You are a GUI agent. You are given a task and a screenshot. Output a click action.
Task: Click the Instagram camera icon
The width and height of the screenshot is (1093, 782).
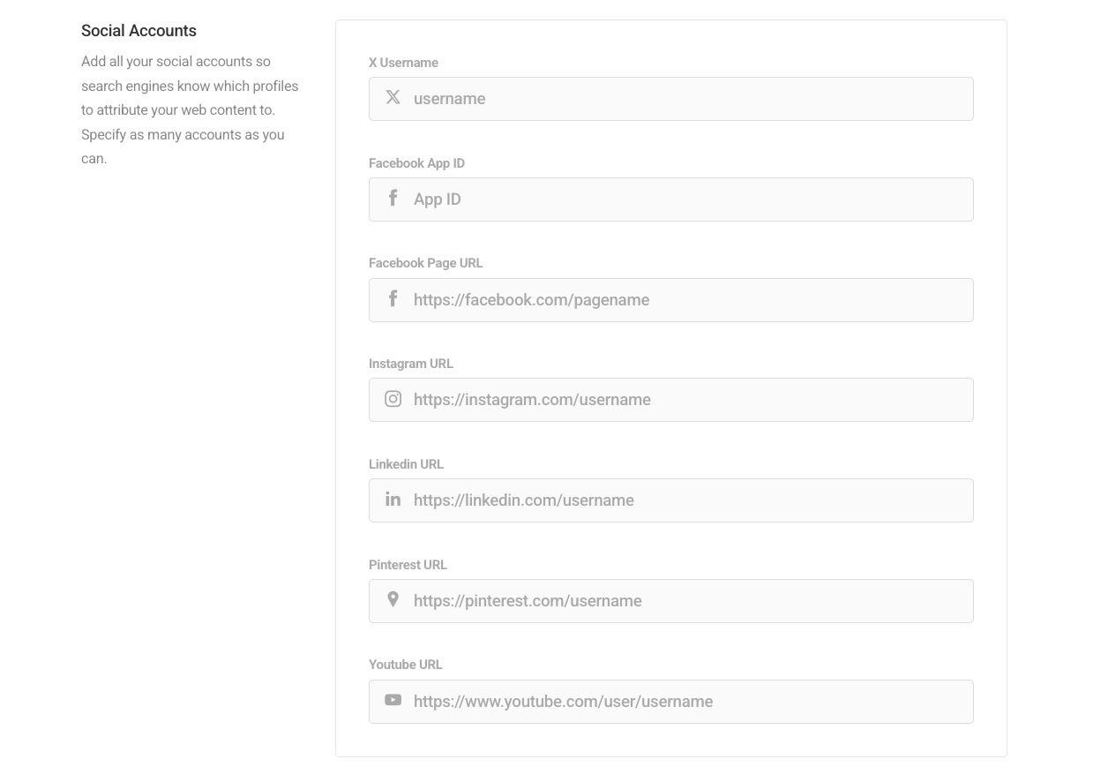coord(393,399)
